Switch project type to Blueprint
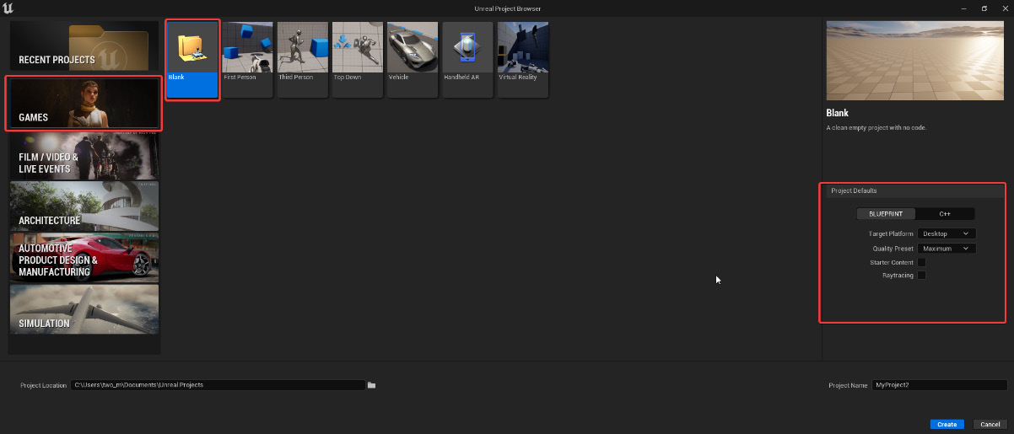This screenshot has height=434, width=1014. click(886, 214)
